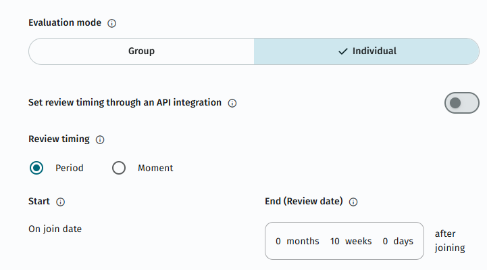Click the 'Review timing' heading
Viewport: 487px width, 270px height.
coord(59,139)
